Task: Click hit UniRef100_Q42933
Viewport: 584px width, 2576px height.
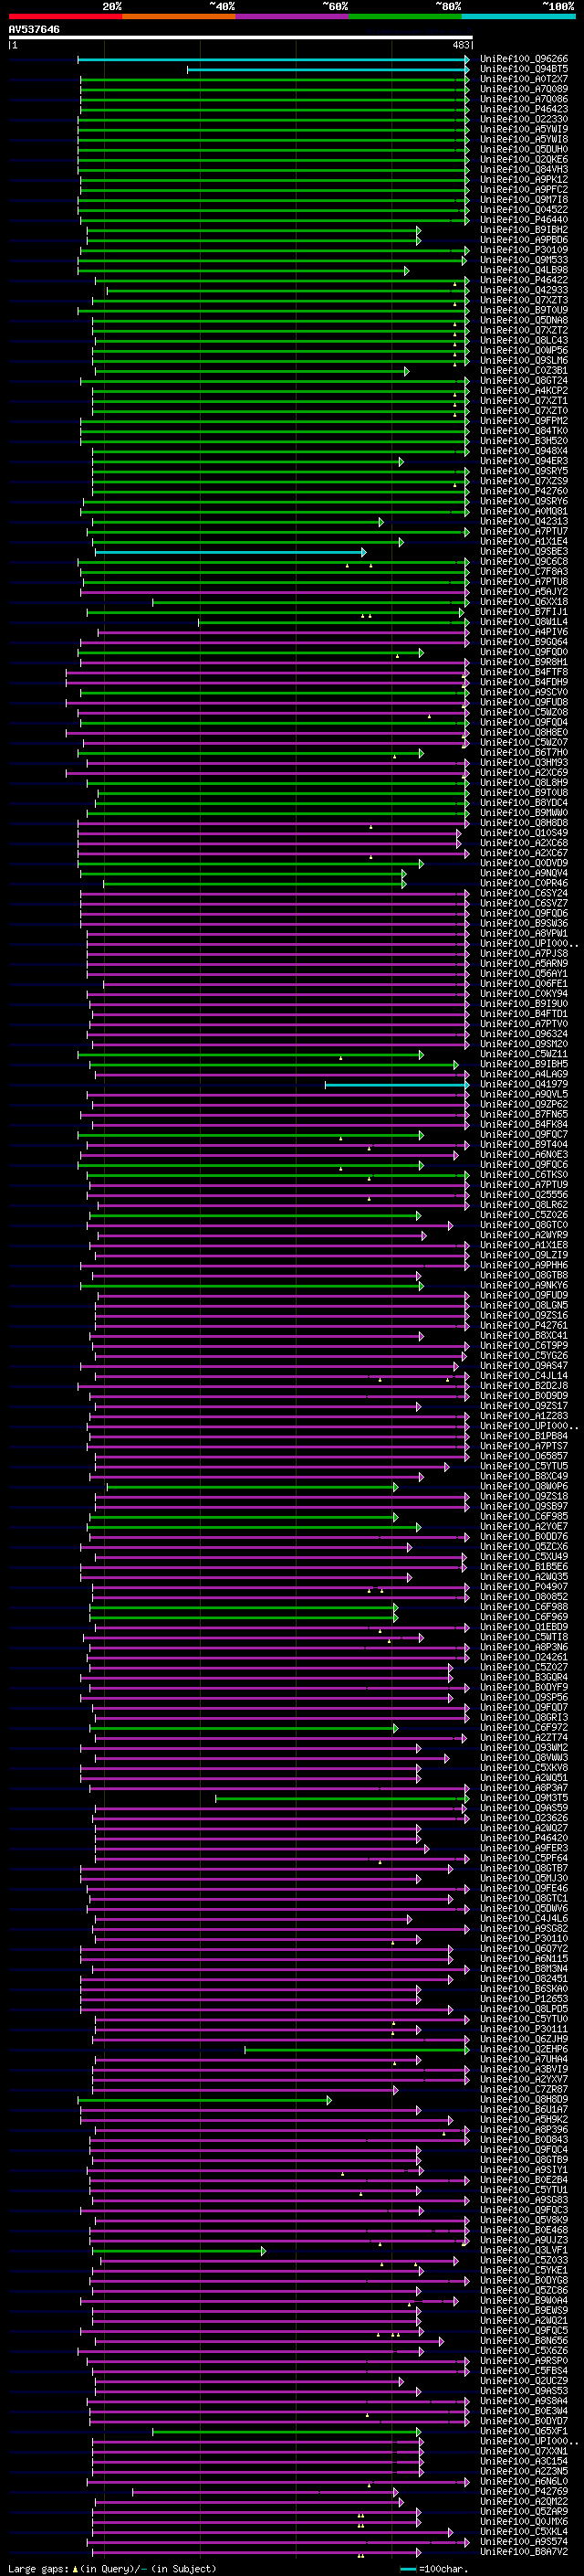Action: point(523,290)
